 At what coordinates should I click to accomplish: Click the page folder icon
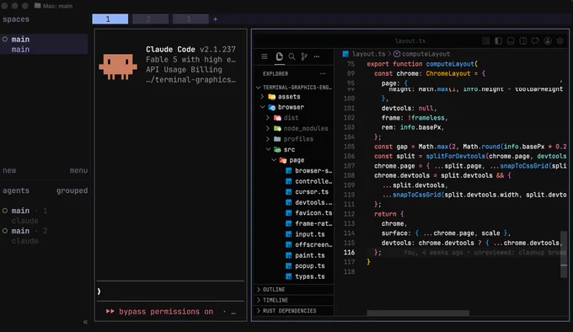coord(283,160)
